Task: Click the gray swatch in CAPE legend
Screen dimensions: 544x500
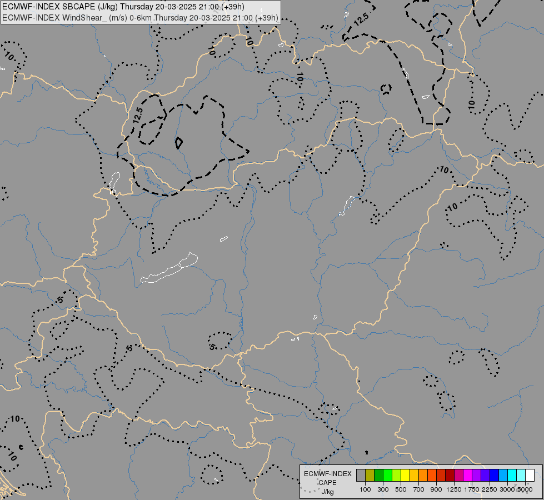Action: 361,475
